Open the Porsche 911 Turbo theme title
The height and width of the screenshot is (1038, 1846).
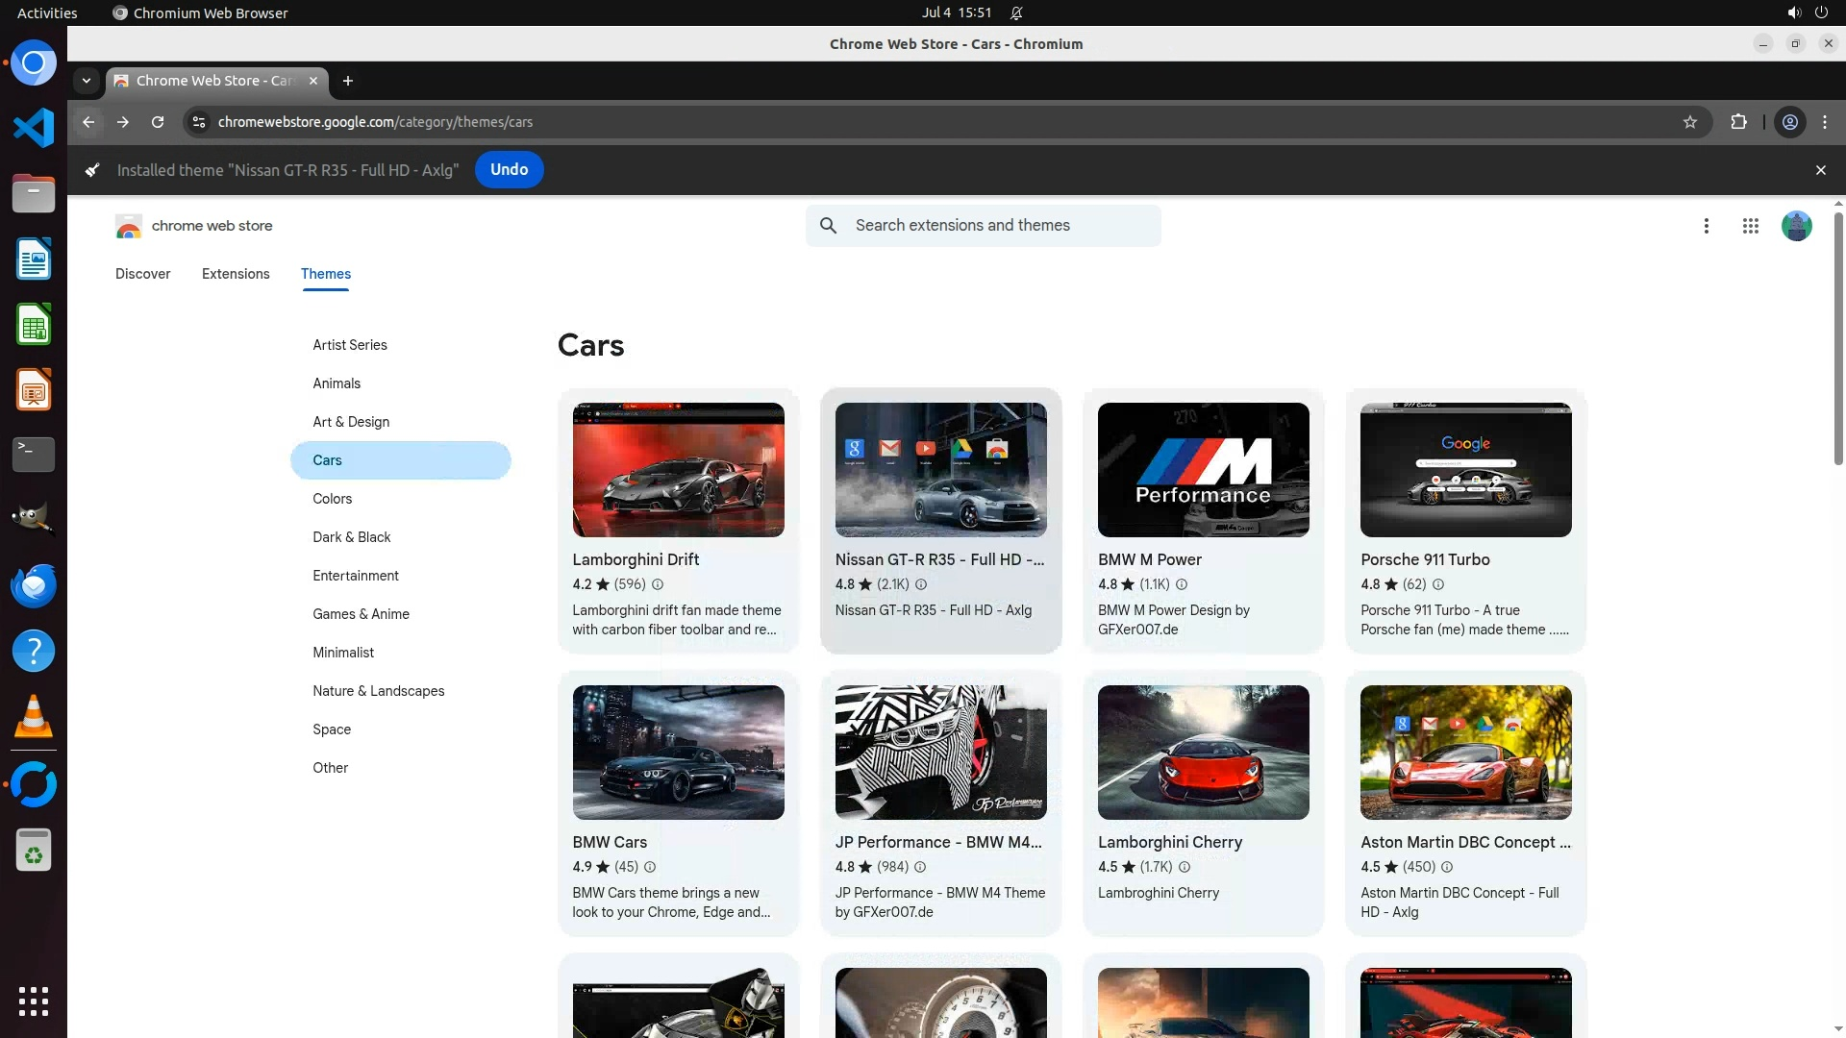tap(1425, 559)
